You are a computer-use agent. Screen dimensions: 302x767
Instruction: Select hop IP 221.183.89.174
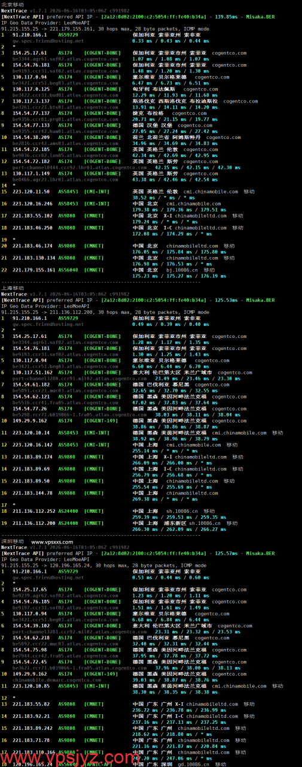(x=31, y=457)
